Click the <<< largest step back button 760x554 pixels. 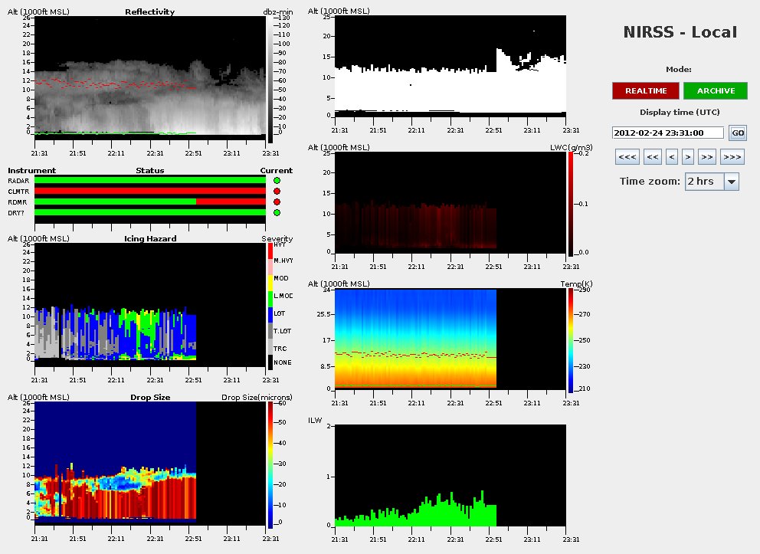point(626,158)
